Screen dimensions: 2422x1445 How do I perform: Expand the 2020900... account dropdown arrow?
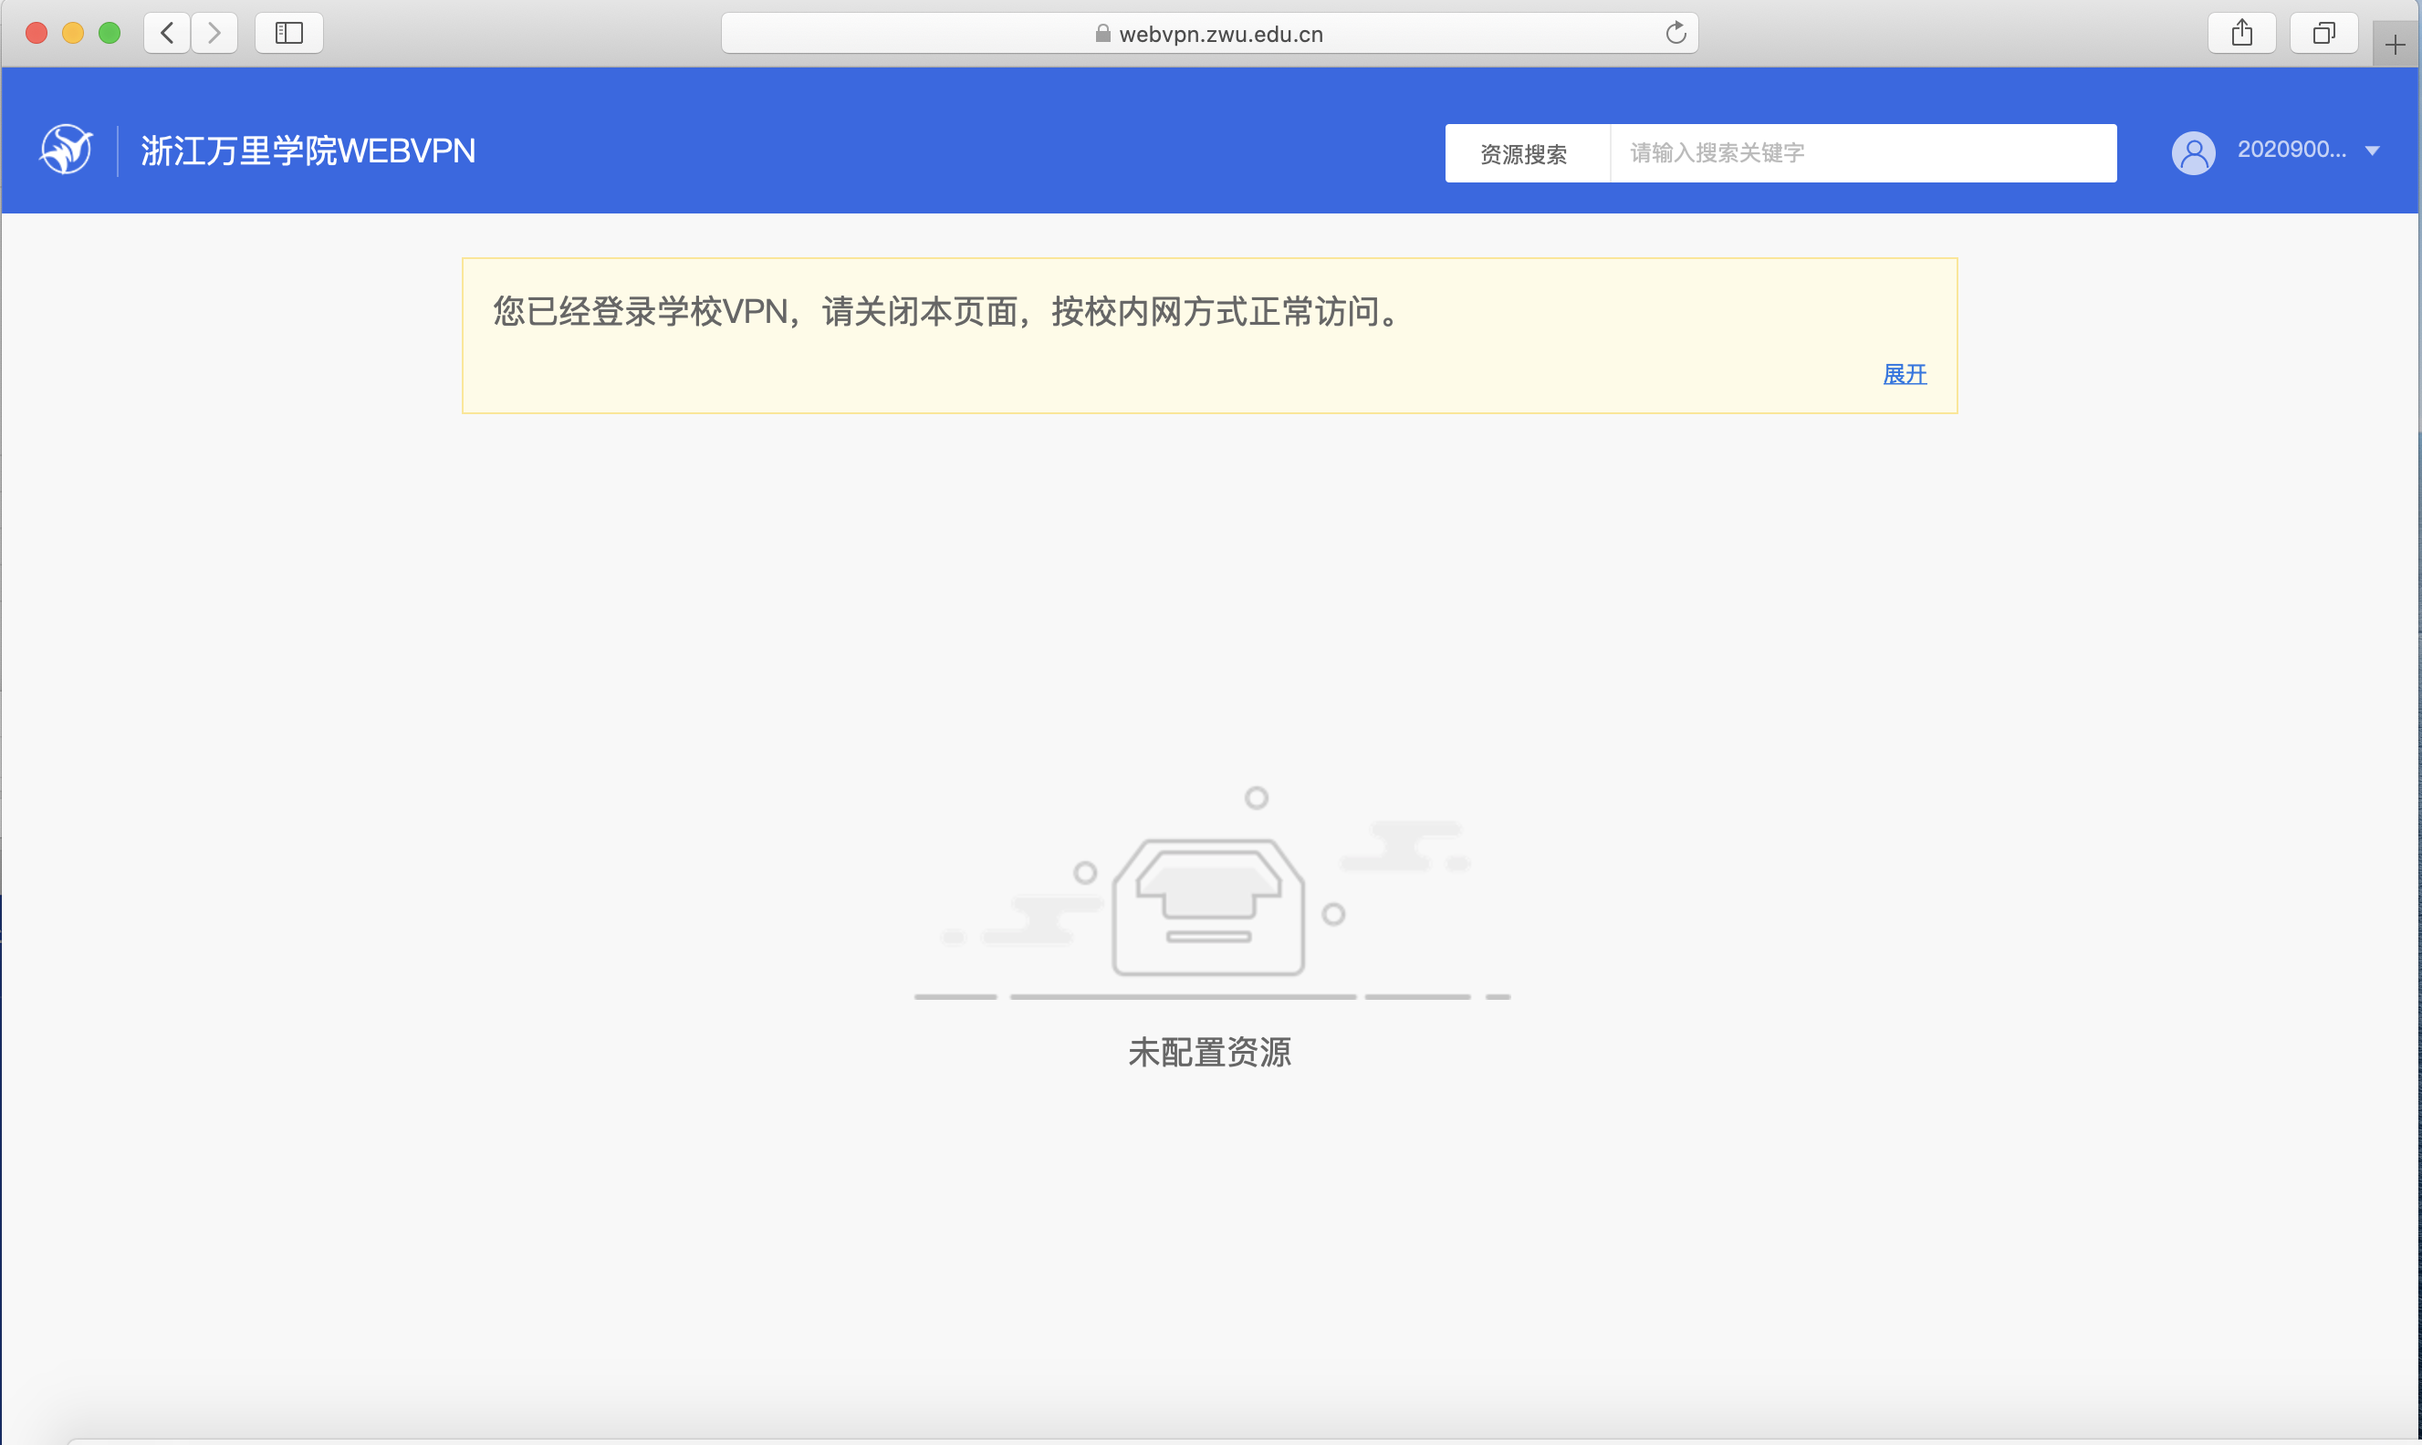(2373, 151)
